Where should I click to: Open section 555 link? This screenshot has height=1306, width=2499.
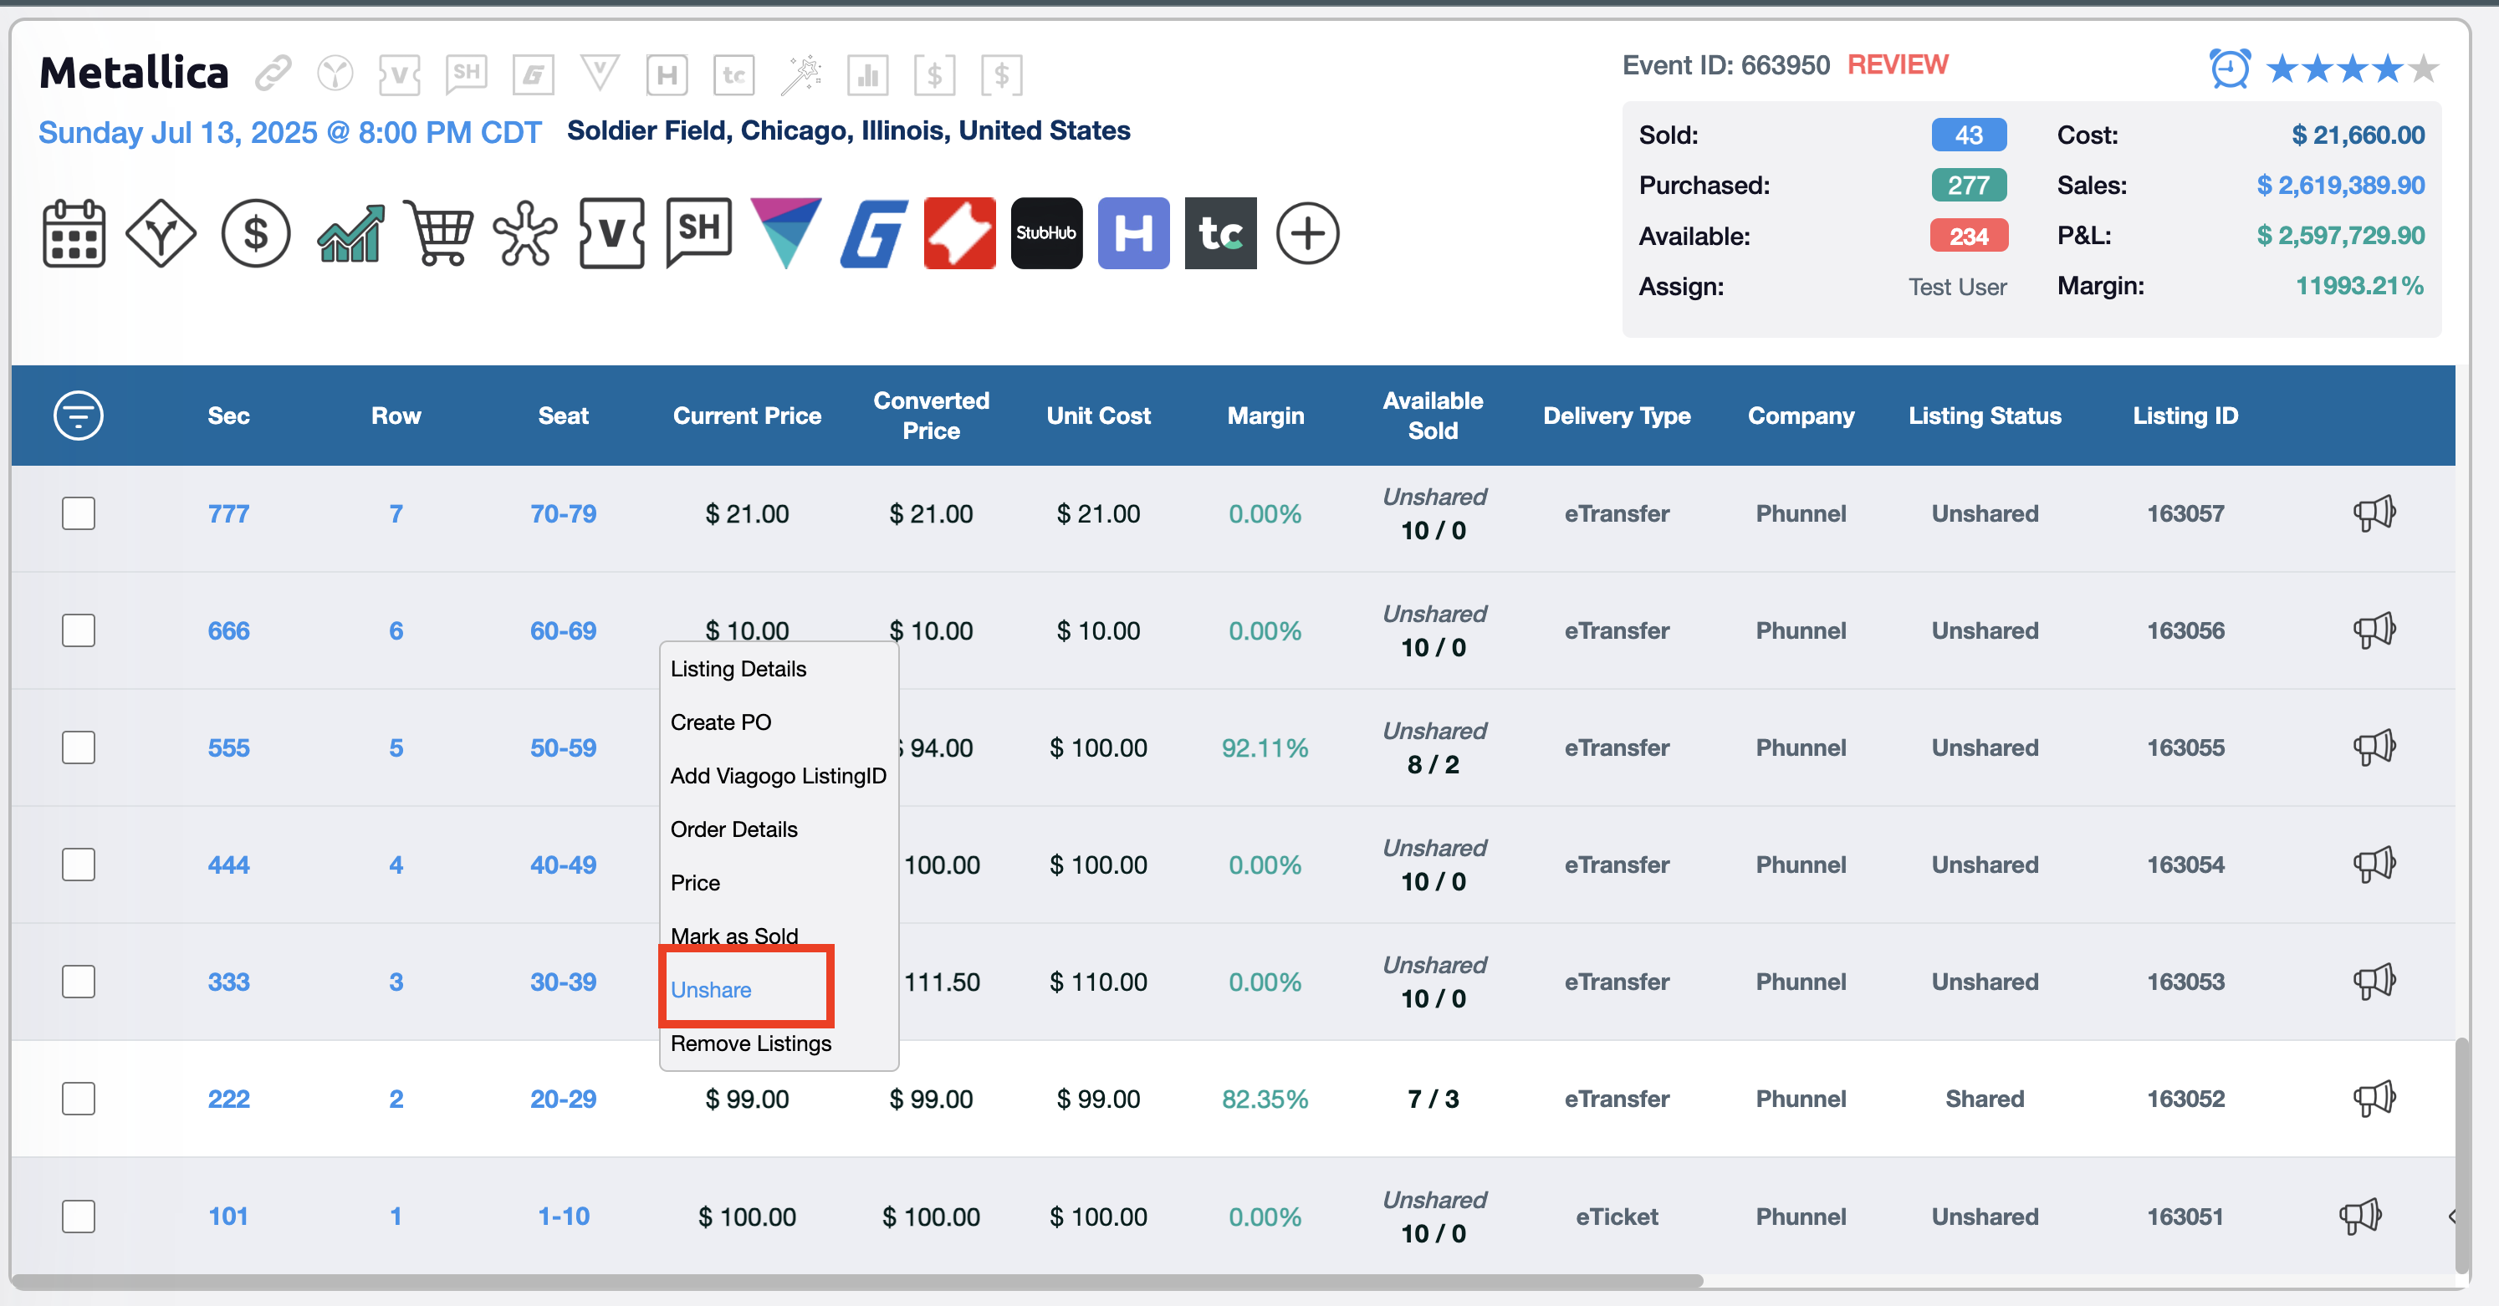point(228,747)
